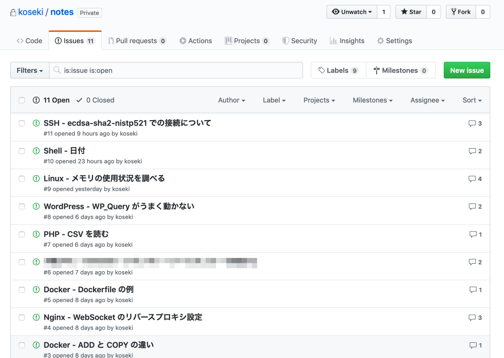
Task: Select checkbox for Docker Dockerfile の例 issue
Action: (x=22, y=290)
